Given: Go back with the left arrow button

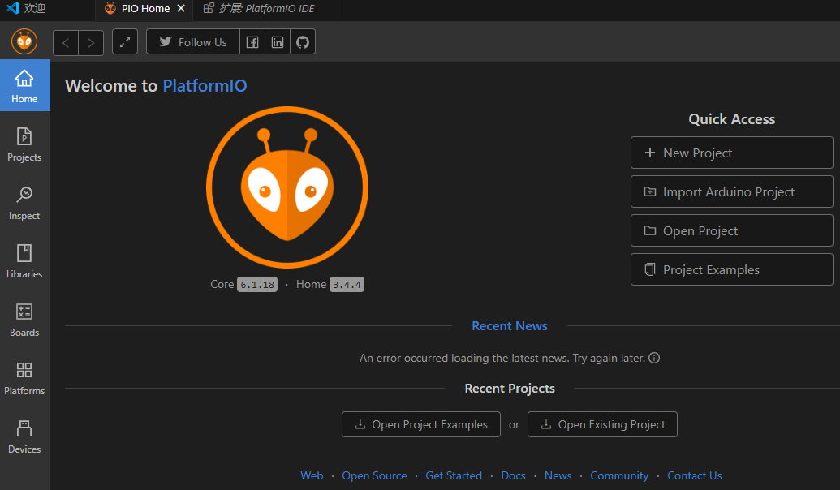Looking at the screenshot, I should coord(66,42).
